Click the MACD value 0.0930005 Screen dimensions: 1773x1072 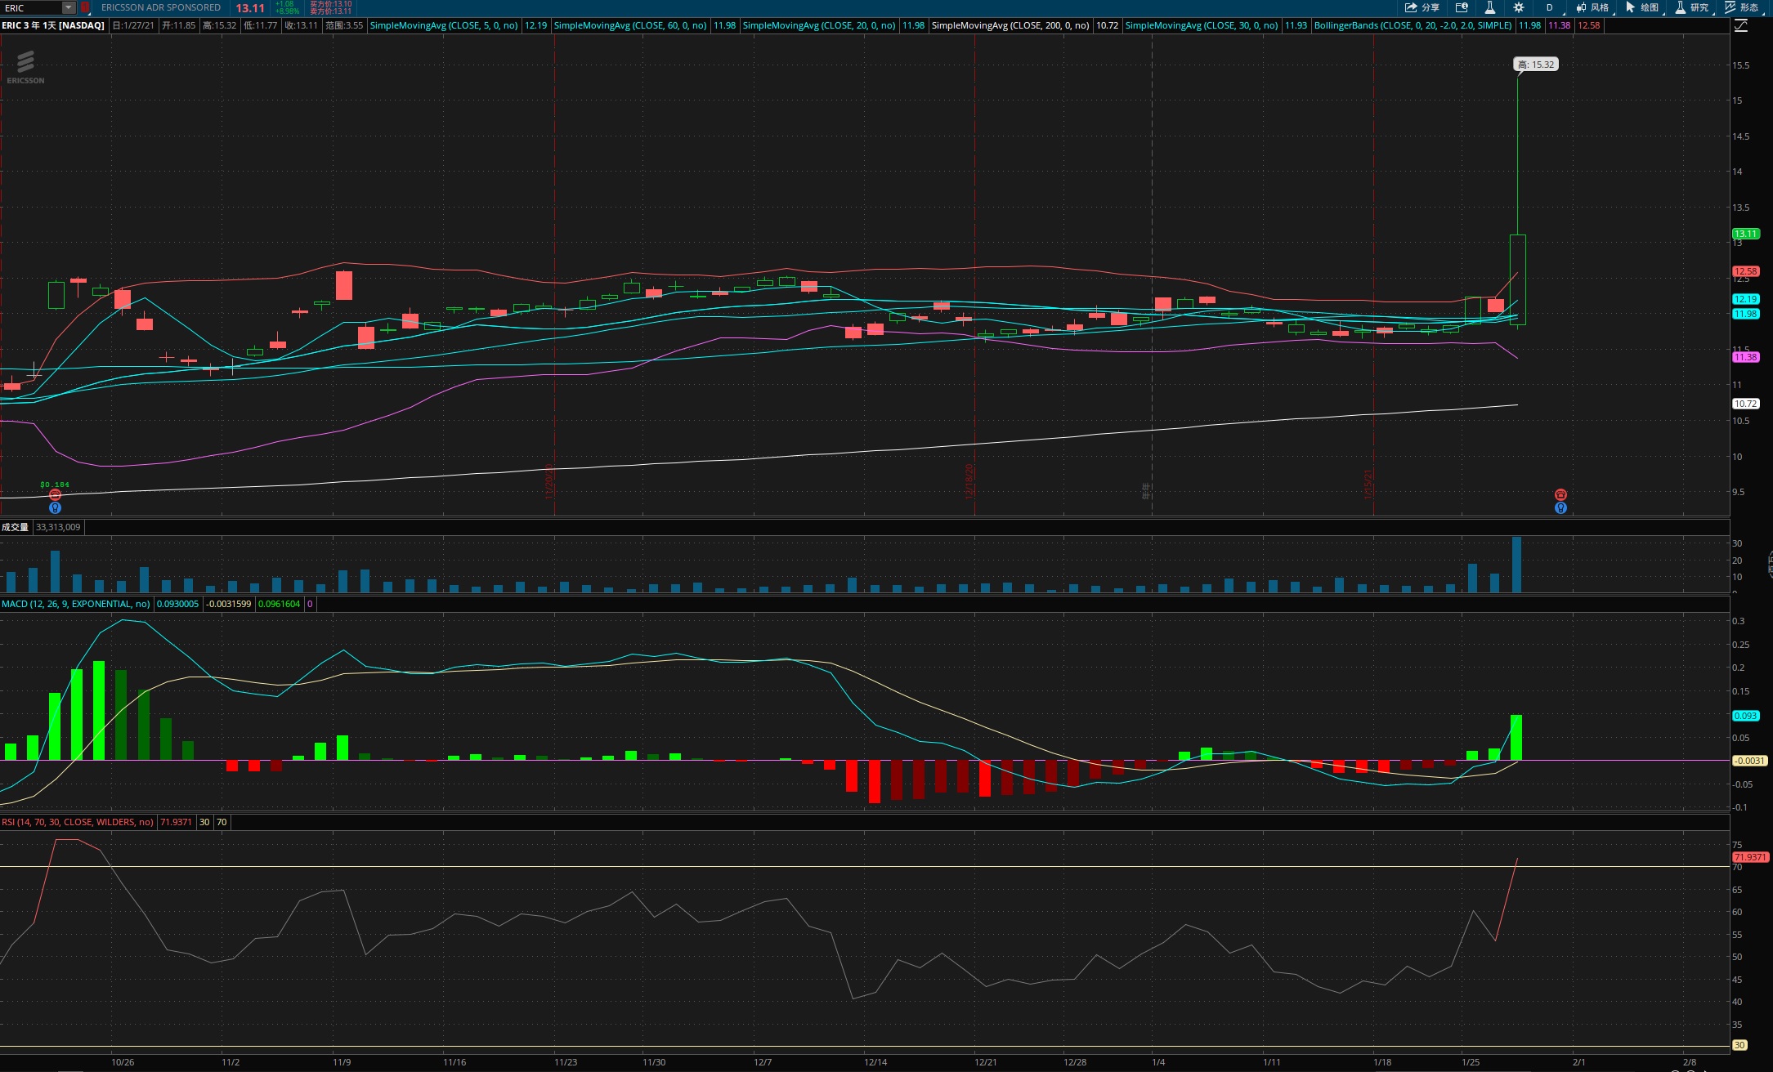point(177,604)
